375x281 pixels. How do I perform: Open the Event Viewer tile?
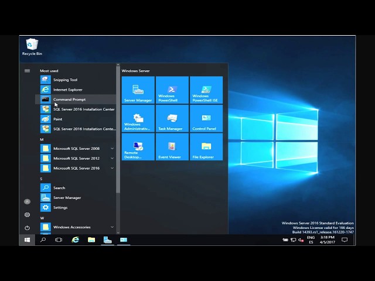click(172, 147)
